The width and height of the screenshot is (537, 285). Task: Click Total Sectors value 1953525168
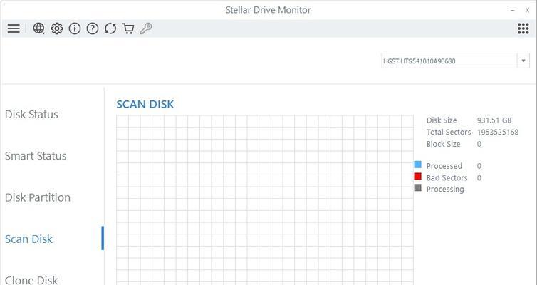498,132
